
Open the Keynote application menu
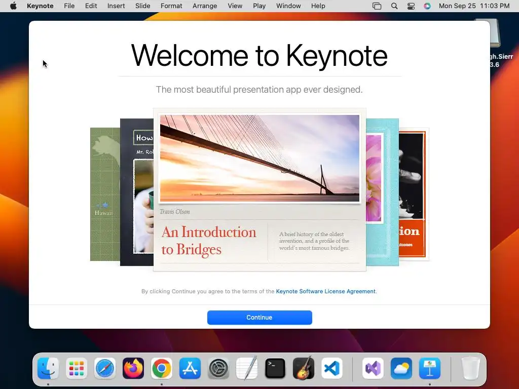40,6
